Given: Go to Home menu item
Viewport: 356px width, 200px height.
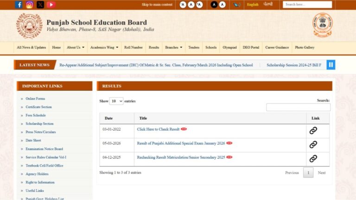Looking at the screenshot, I should [56, 47].
